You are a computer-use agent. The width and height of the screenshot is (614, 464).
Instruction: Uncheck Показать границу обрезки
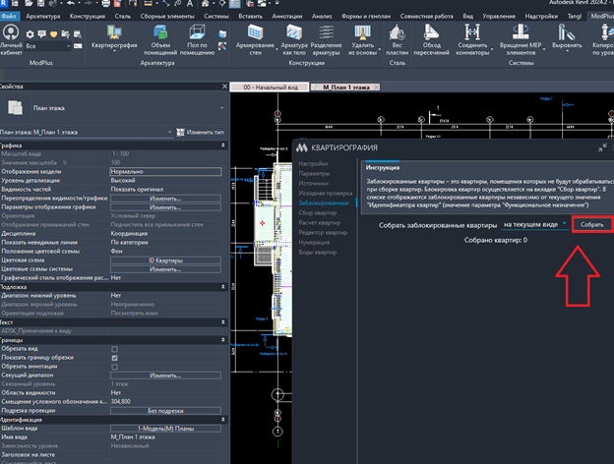click(114, 358)
